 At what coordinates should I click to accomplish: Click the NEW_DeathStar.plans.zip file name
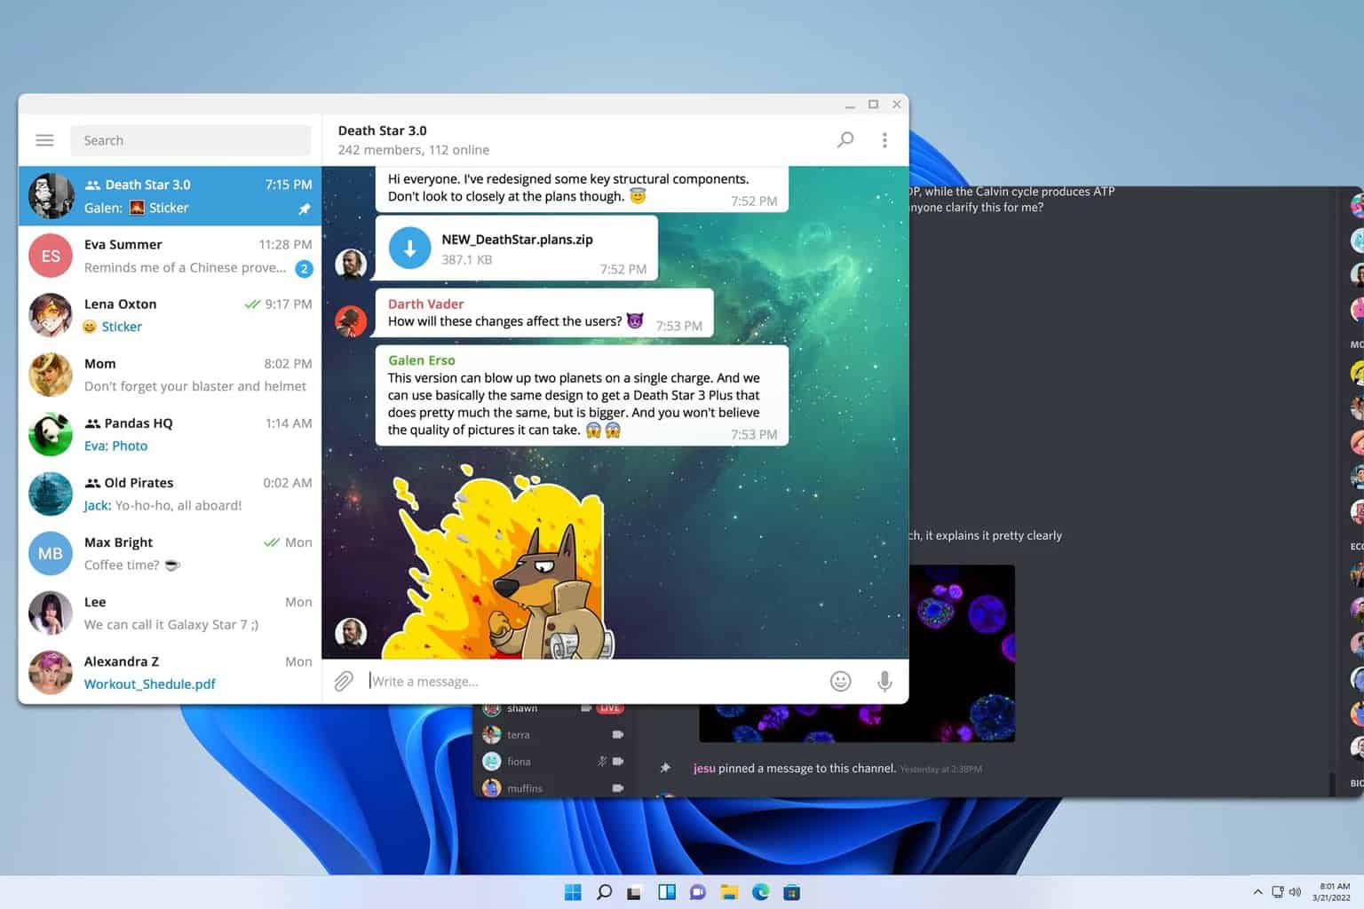[517, 240]
